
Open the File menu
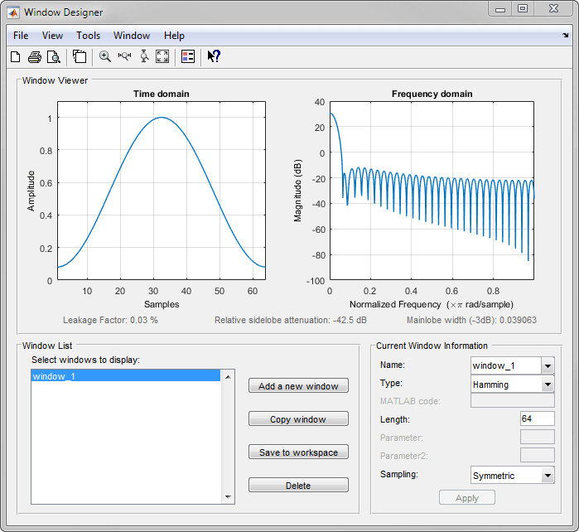coord(21,36)
